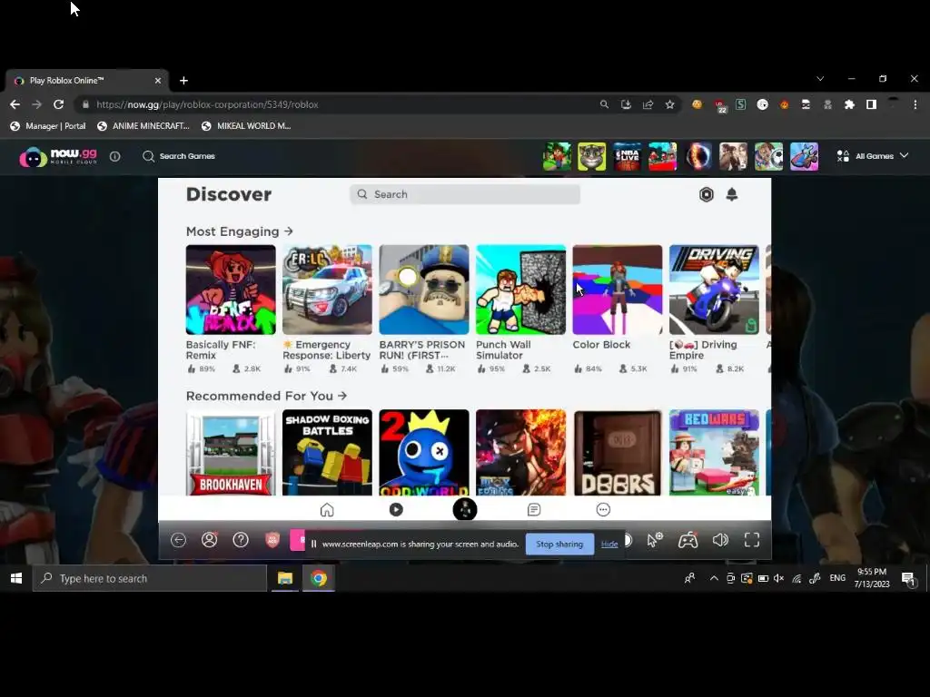Bookmark this page with the star icon

tap(669, 104)
